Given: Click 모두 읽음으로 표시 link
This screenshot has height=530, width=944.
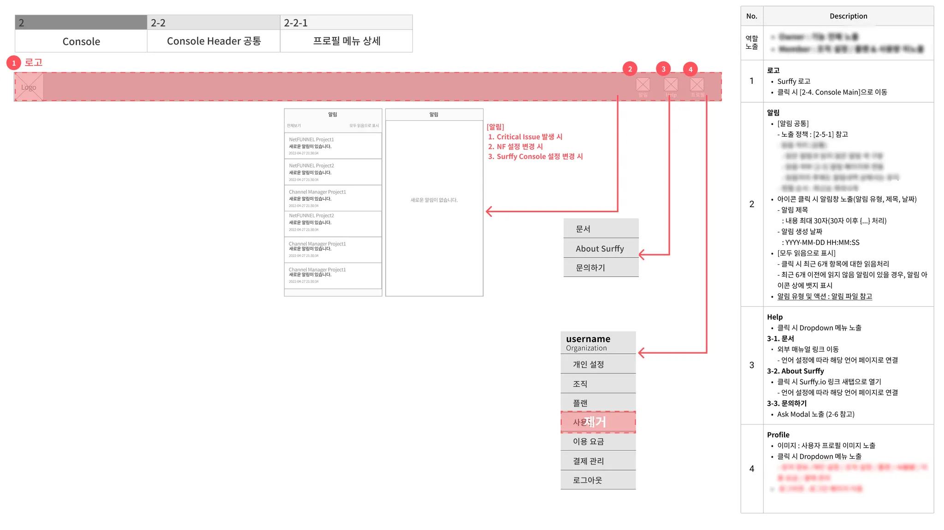Looking at the screenshot, I should click(364, 126).
